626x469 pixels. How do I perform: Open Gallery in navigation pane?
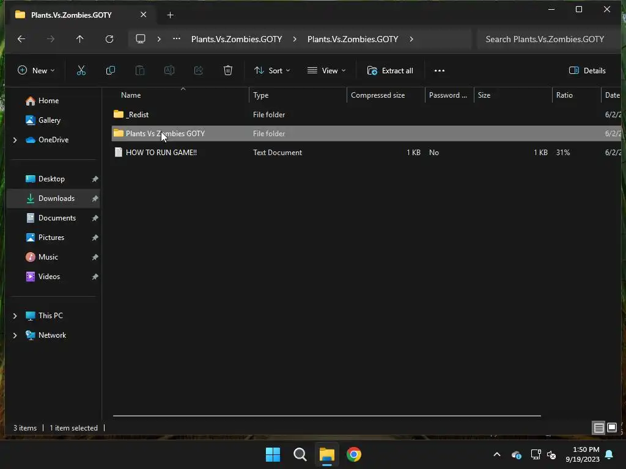(x=50, y=120)
